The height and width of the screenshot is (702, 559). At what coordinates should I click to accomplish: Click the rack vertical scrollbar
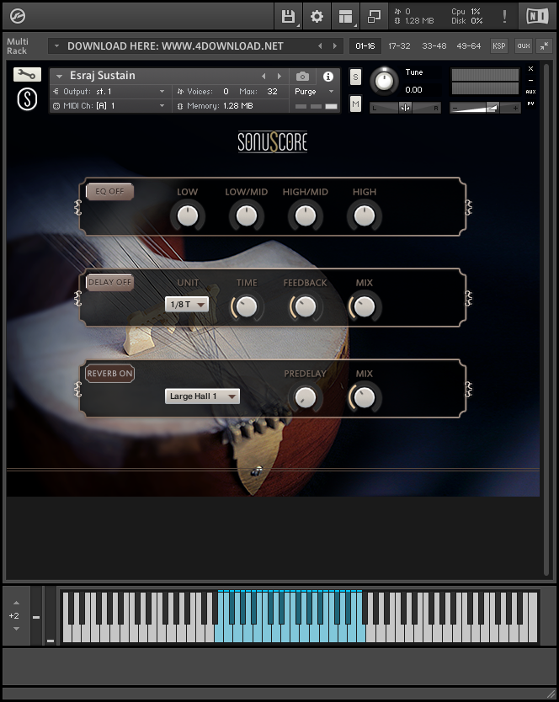point(546,320)
